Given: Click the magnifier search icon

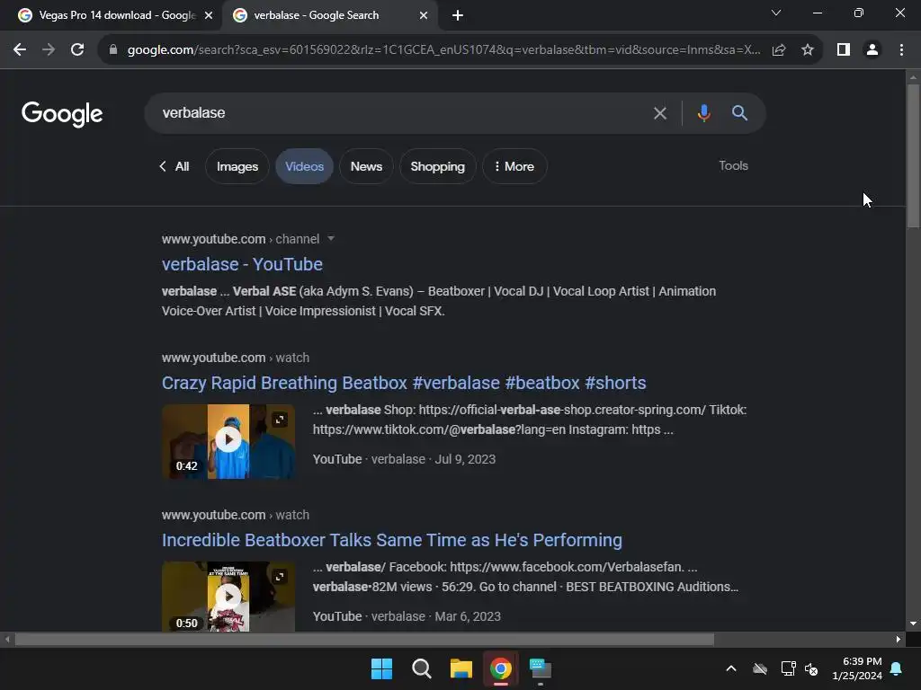Looking at the screenshot, I should pyautogui.click(x=739, y=112).
